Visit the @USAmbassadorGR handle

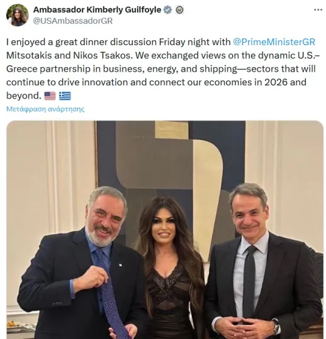73,21
